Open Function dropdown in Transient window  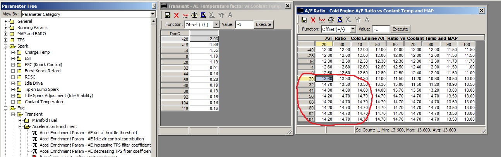(216, 24)
